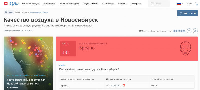200x90 pixels.
Task: Click the red AQI up-arrow icon
Action: point(124,85)
